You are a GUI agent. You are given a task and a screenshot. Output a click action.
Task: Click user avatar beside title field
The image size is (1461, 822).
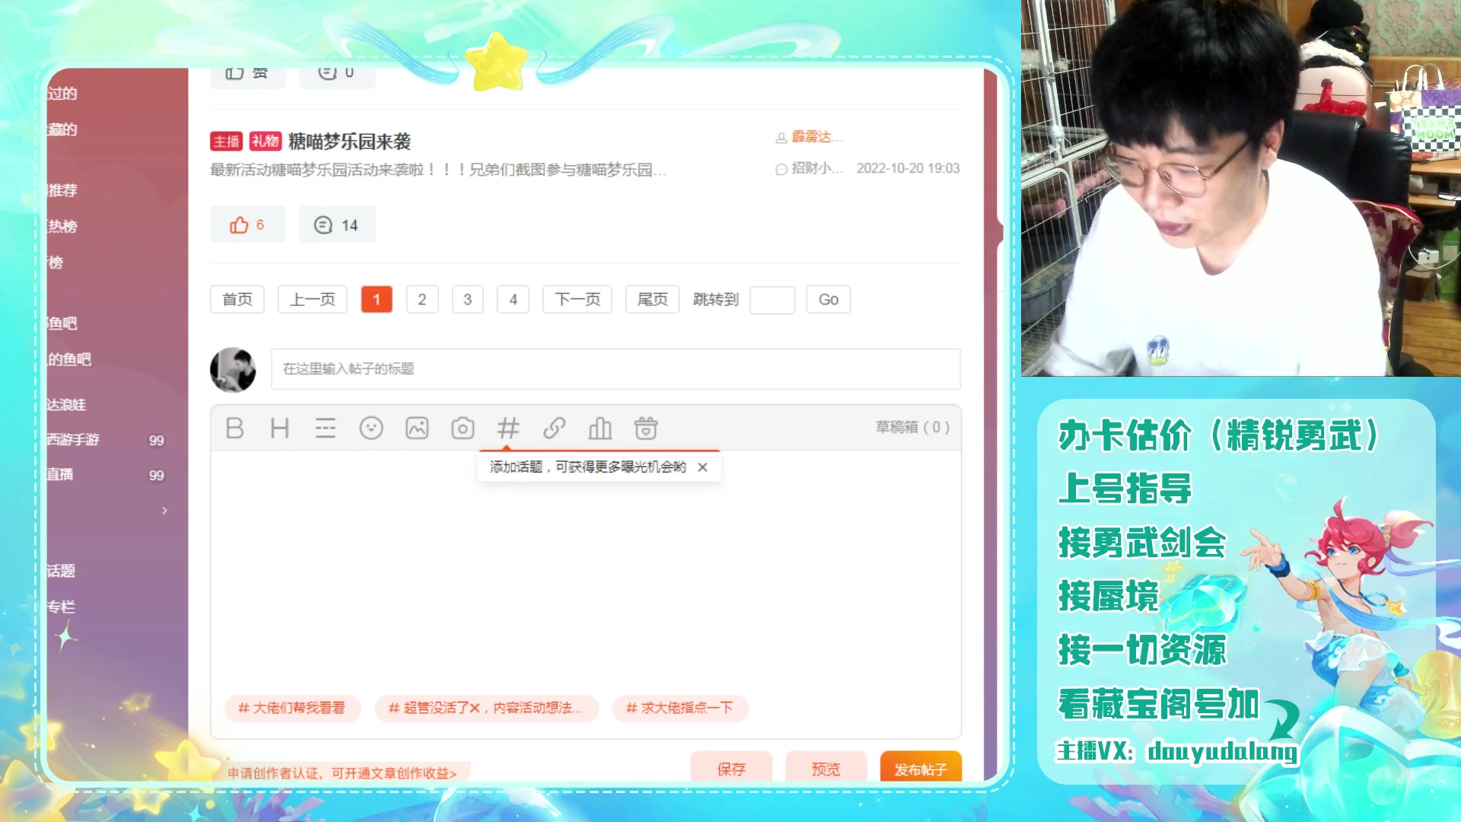(x=233, y=370)
